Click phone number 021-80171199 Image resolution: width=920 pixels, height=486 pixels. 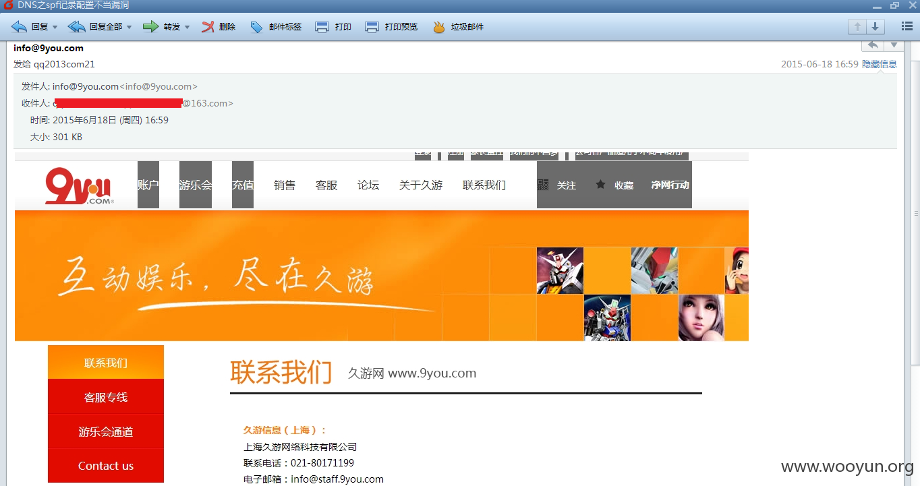(322, 463)
